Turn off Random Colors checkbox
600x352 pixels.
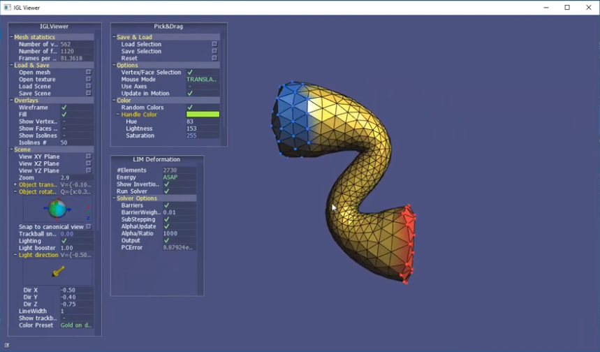click(190, 108)
